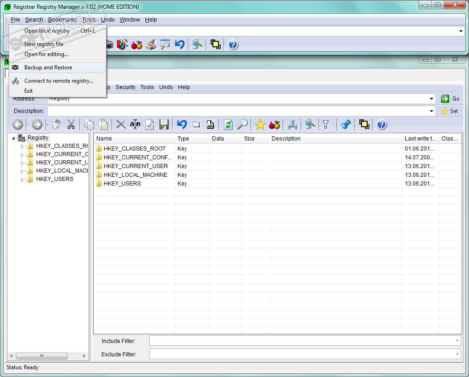
Task: Click the Up one level icon
Action: coord(57,124)
